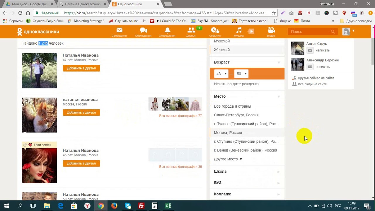Select Женский gender filter

[x=247, y=50]
